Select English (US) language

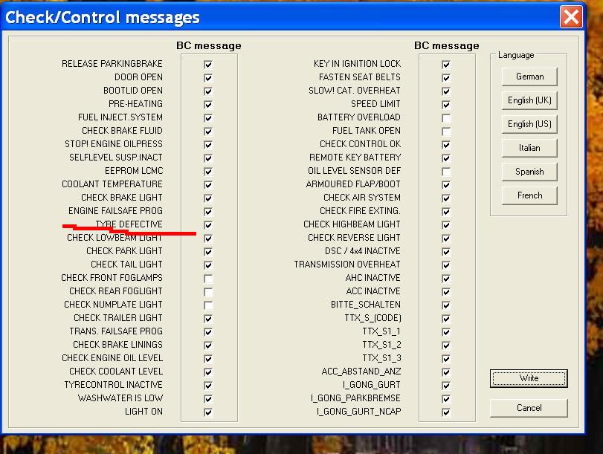click(529, 124)
